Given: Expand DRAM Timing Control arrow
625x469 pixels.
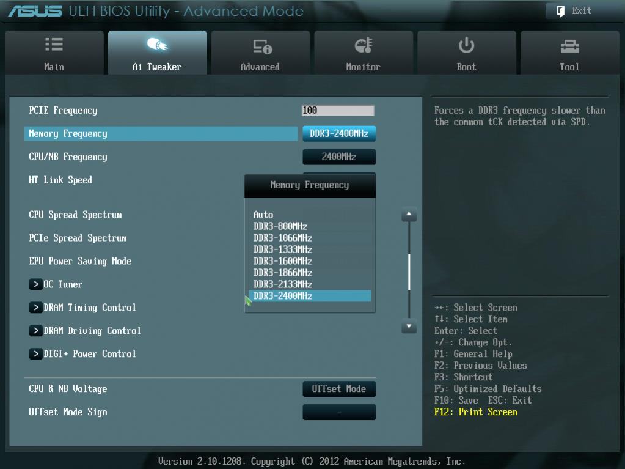Looking at the screenshot, I should 36,308.
